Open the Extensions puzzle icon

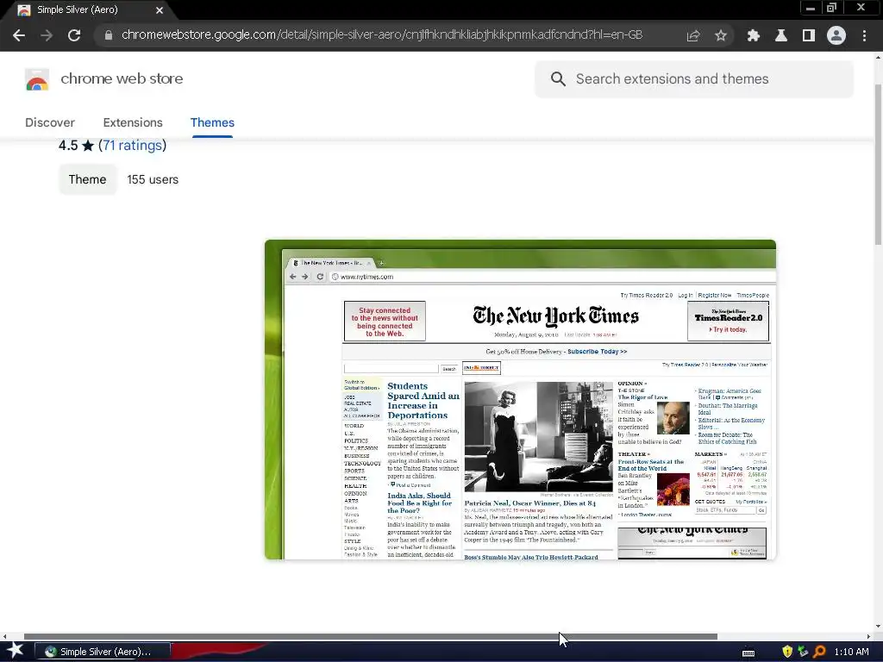pos(753,35)
